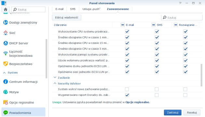Collapse the System section in sidebar
The width and height of the screenshot is (205, 117).
(x=4, y=72)
